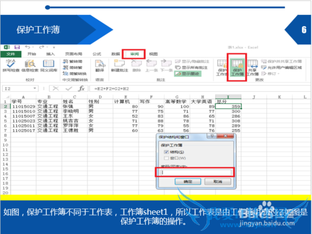The width and height of the screenshot is (312, 234).
Task: Toggle 显示墨迹 show ink
Action: point(188,74)
